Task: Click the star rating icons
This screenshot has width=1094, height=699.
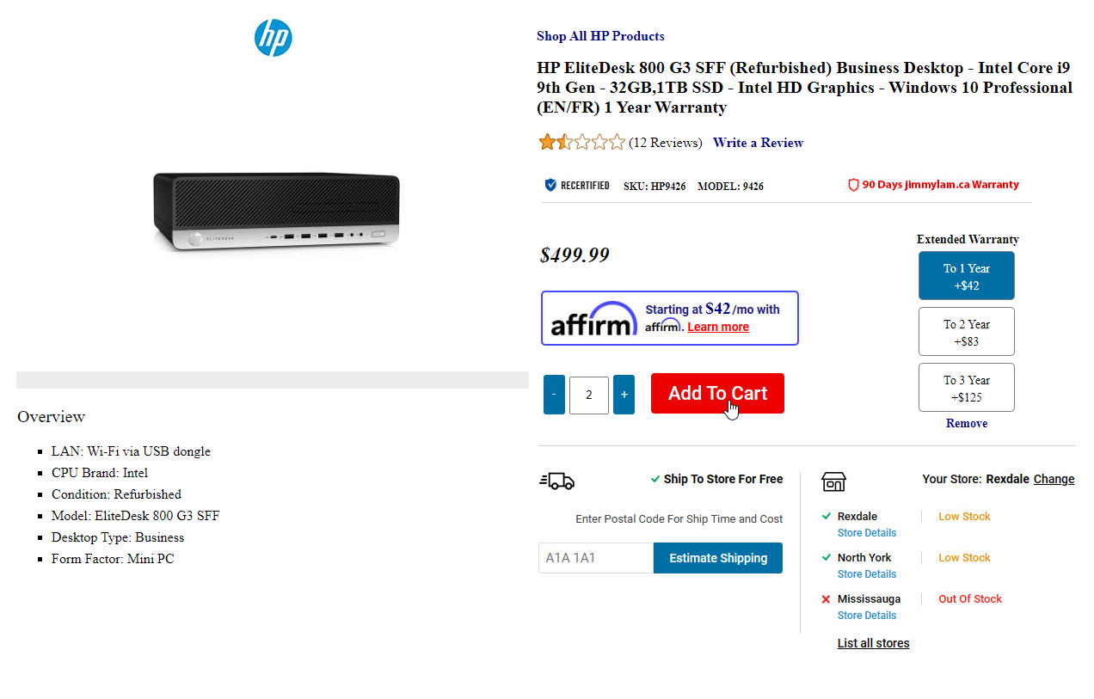Action: (x=581, y=143)
